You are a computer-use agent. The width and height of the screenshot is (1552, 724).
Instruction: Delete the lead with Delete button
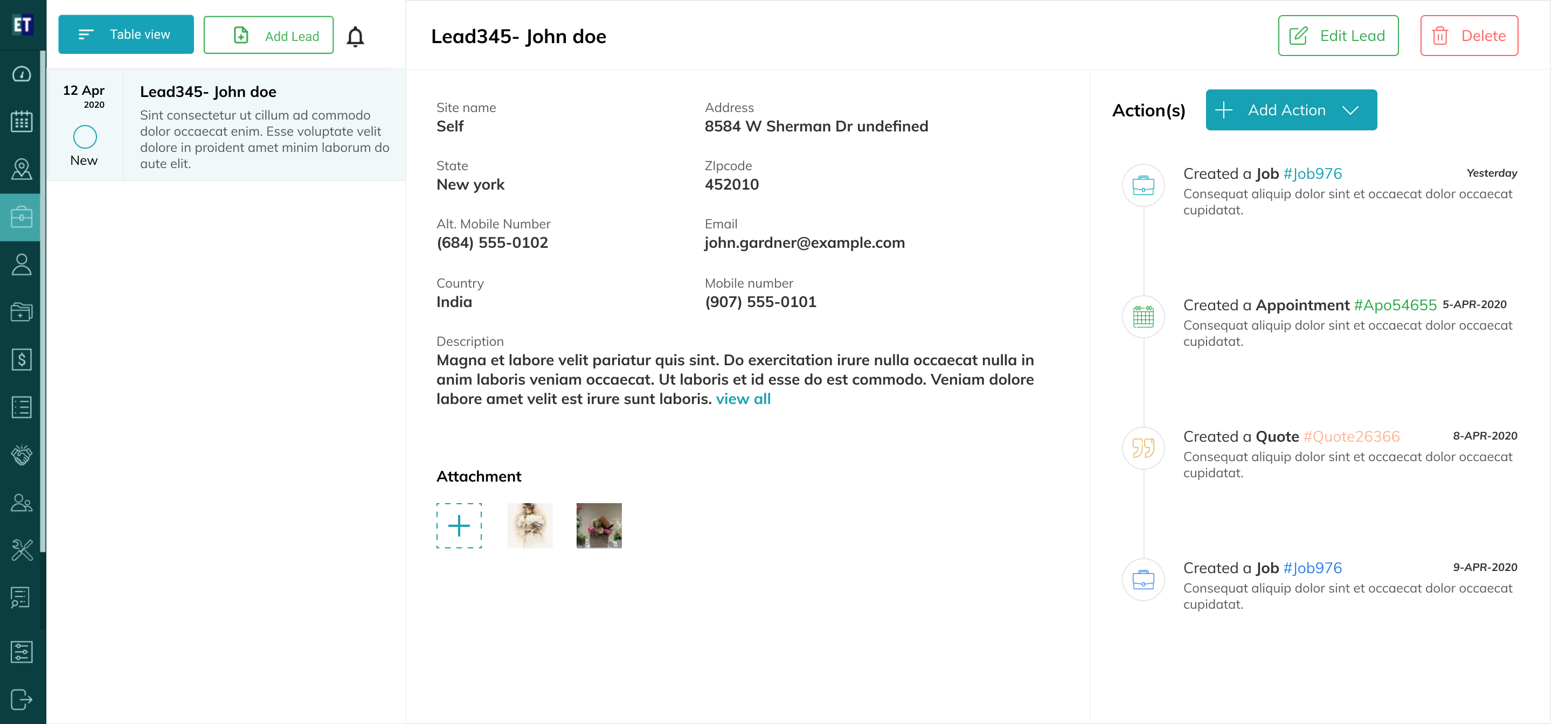tap(1469, 36)
